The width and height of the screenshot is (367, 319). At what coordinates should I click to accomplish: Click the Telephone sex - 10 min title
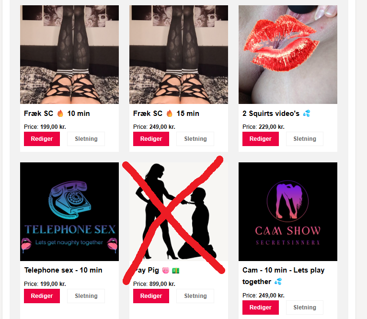tap(63, 270)
